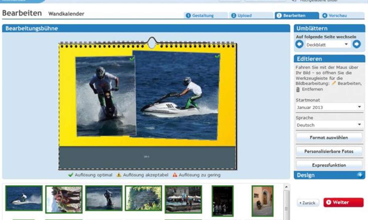
Task: Choose the rotated people photo thumbnail
Action: 64,199
